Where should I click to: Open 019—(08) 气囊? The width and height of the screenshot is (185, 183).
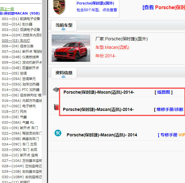point(14,117)
